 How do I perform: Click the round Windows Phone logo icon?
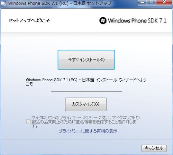click(103, 21)
